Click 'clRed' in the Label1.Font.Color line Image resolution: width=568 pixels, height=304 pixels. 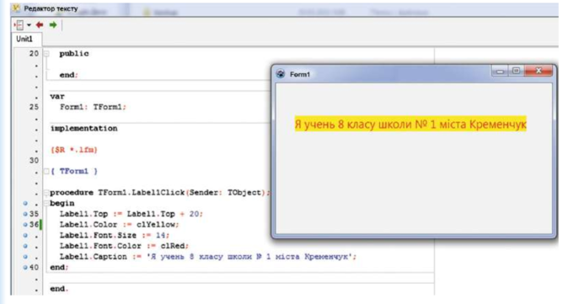pos(173,246)
